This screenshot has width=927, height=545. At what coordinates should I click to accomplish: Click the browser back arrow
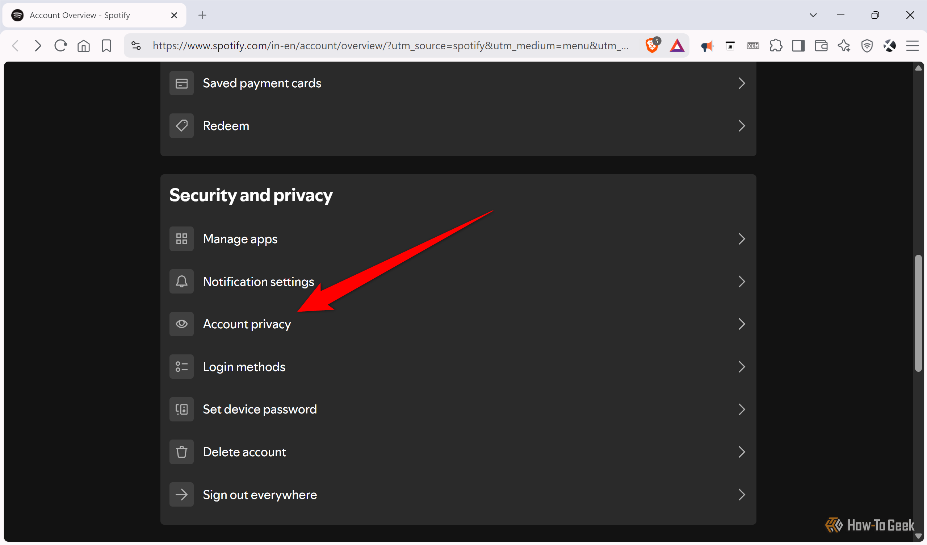point(16,46)
